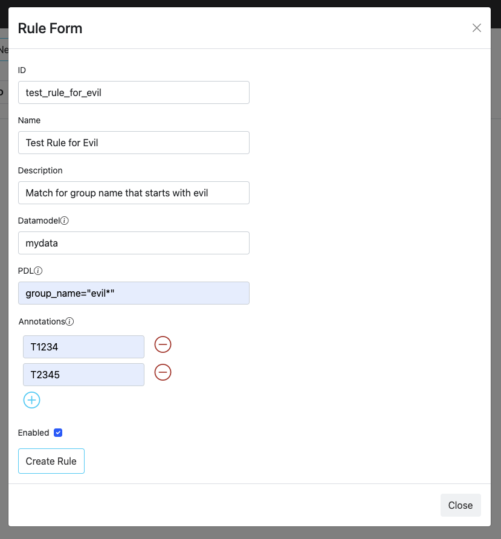Click the Close button
The image size is (501, 539).
click(x=461, y=505)
